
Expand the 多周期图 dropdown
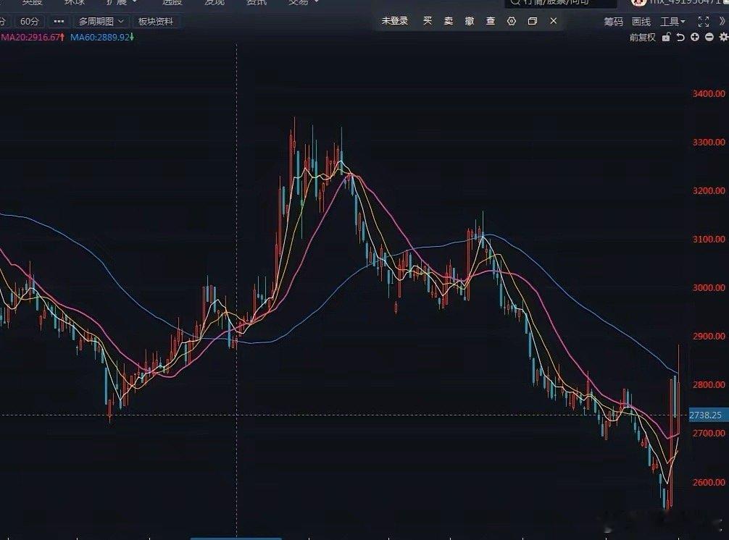pyautogui.click(x=101, y=22)
